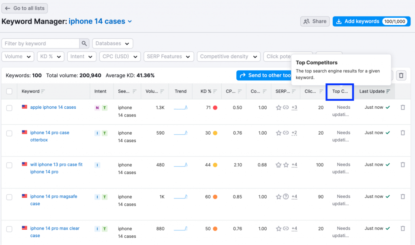The width and height of the screenshot is (415, 245).
Task: Check the 'iphone 14 pro case otterbox' row
Action: 9,133
